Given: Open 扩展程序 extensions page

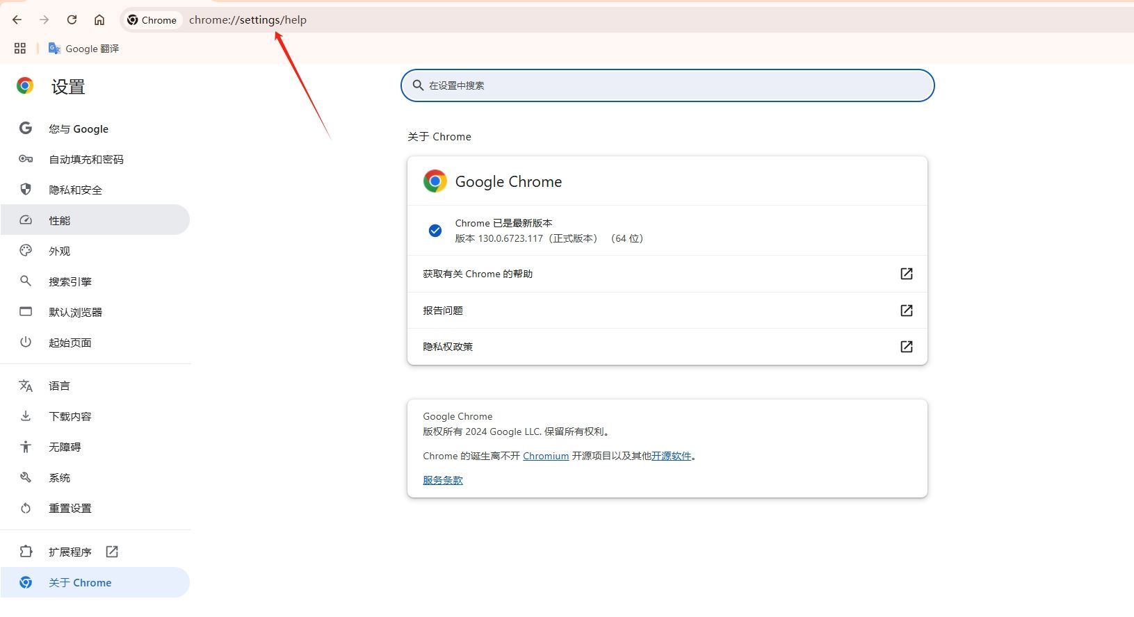Looking at the screenshot, I should [x=95, y=552].
